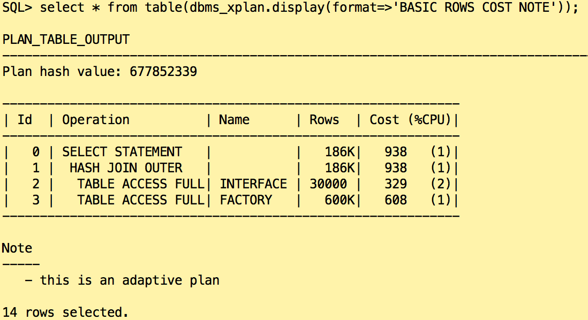Click the Name column header
Screen dimensions: 588x320
[x=235, y=119]
